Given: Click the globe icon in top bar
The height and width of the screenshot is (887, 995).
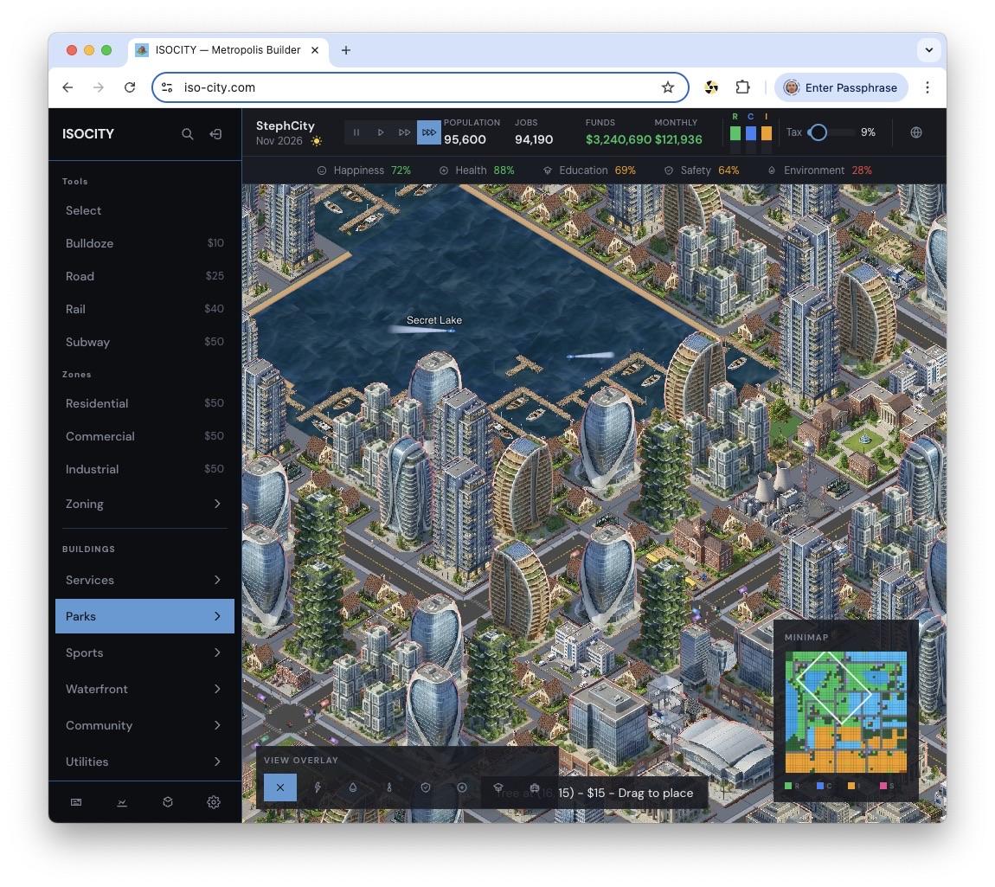Looking at the screenshot, I should tap(916, 132).
